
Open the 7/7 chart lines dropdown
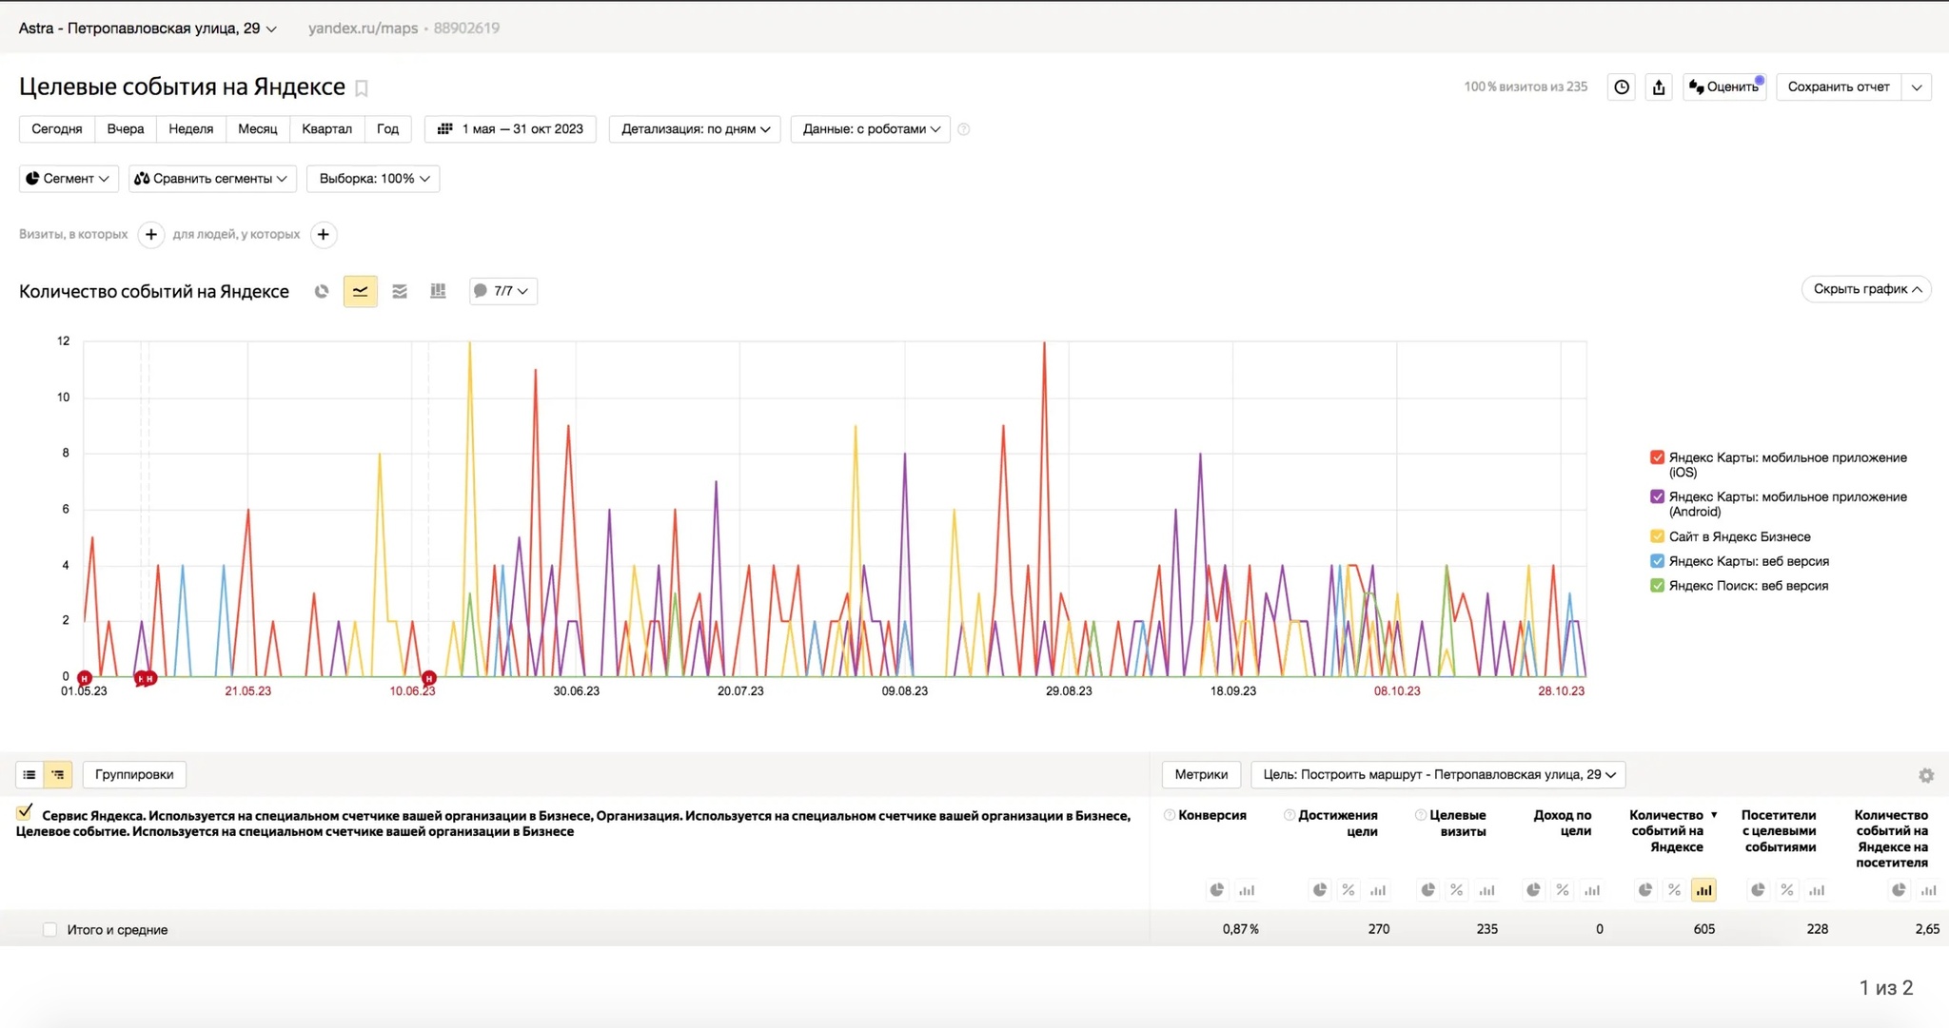coord(503,291)
